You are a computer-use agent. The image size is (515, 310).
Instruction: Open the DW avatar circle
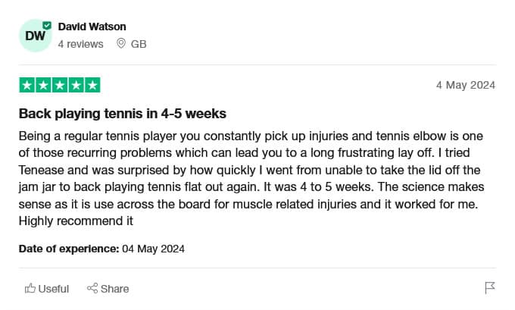[x=35, y=36]
